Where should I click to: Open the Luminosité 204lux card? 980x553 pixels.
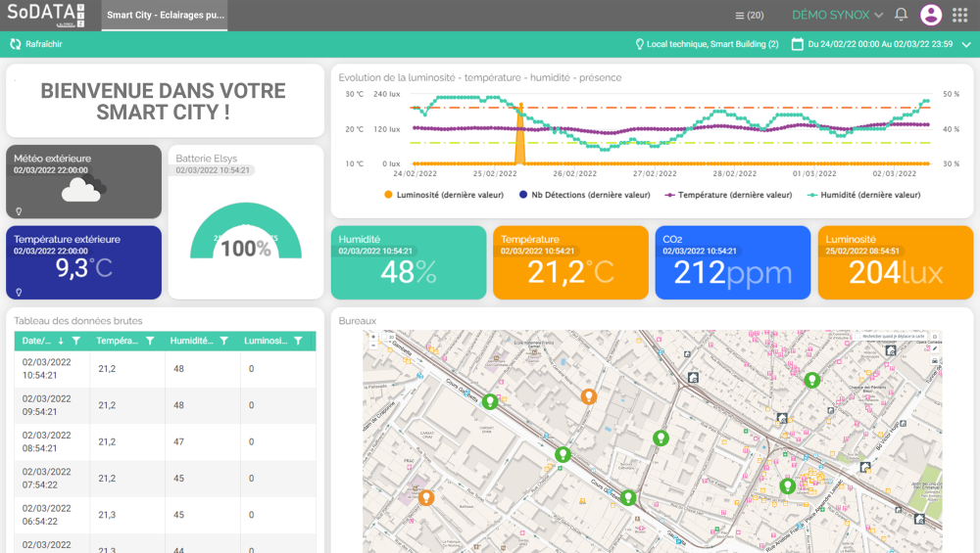tap(895, 262)
